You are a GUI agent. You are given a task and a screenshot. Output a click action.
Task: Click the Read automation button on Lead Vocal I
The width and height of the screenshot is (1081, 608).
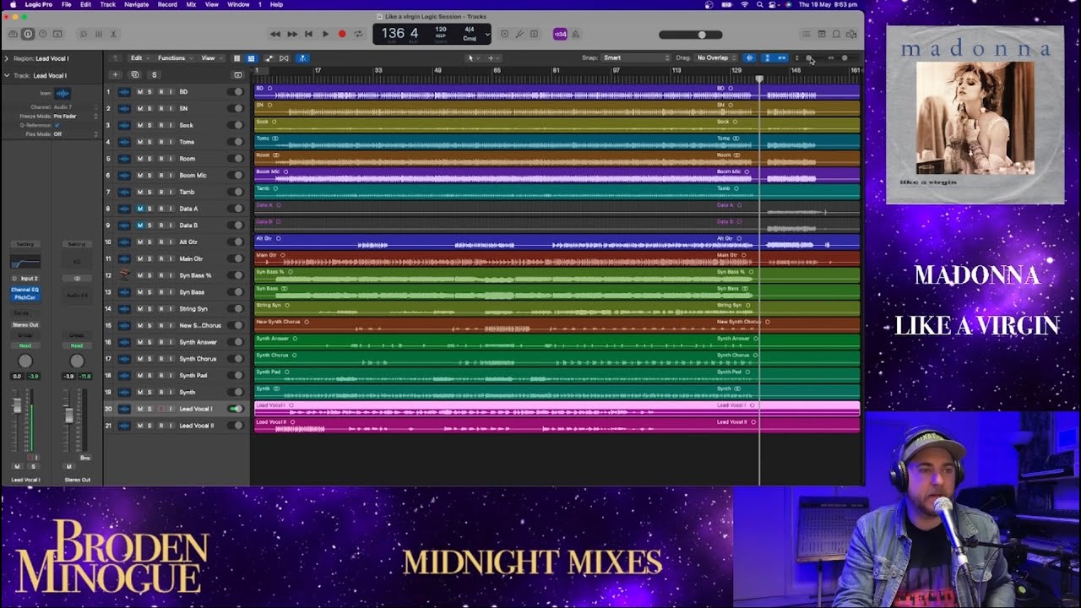point(25,345)
